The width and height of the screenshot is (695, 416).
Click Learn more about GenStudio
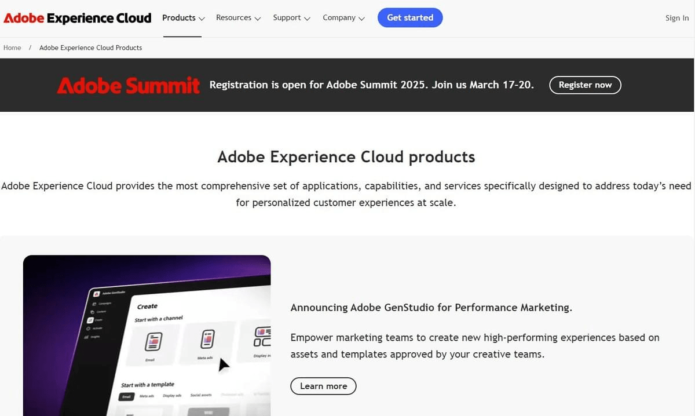pos(323,386)
